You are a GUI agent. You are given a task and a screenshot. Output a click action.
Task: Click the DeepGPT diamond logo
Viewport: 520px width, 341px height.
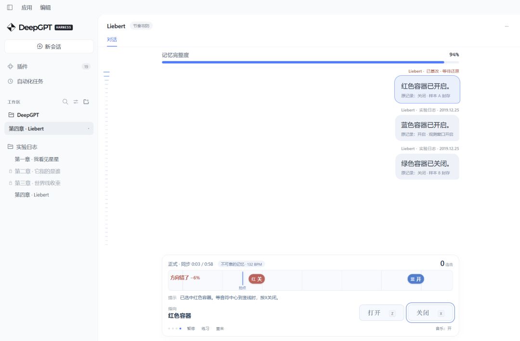click(11, 27)
